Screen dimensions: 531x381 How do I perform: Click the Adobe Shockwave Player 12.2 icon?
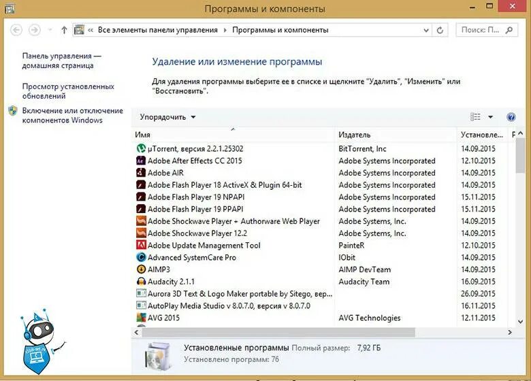coord(141,233)
